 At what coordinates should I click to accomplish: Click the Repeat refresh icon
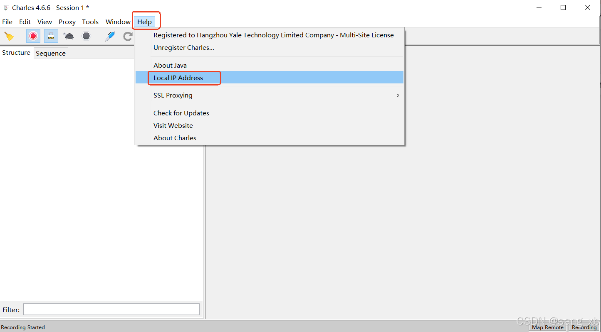(x=128, y=37)
